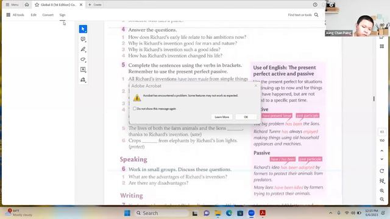The width and height of the screenshot is (390, 219).
Task: Select the Add text box tool
Action: coord(83,69)
